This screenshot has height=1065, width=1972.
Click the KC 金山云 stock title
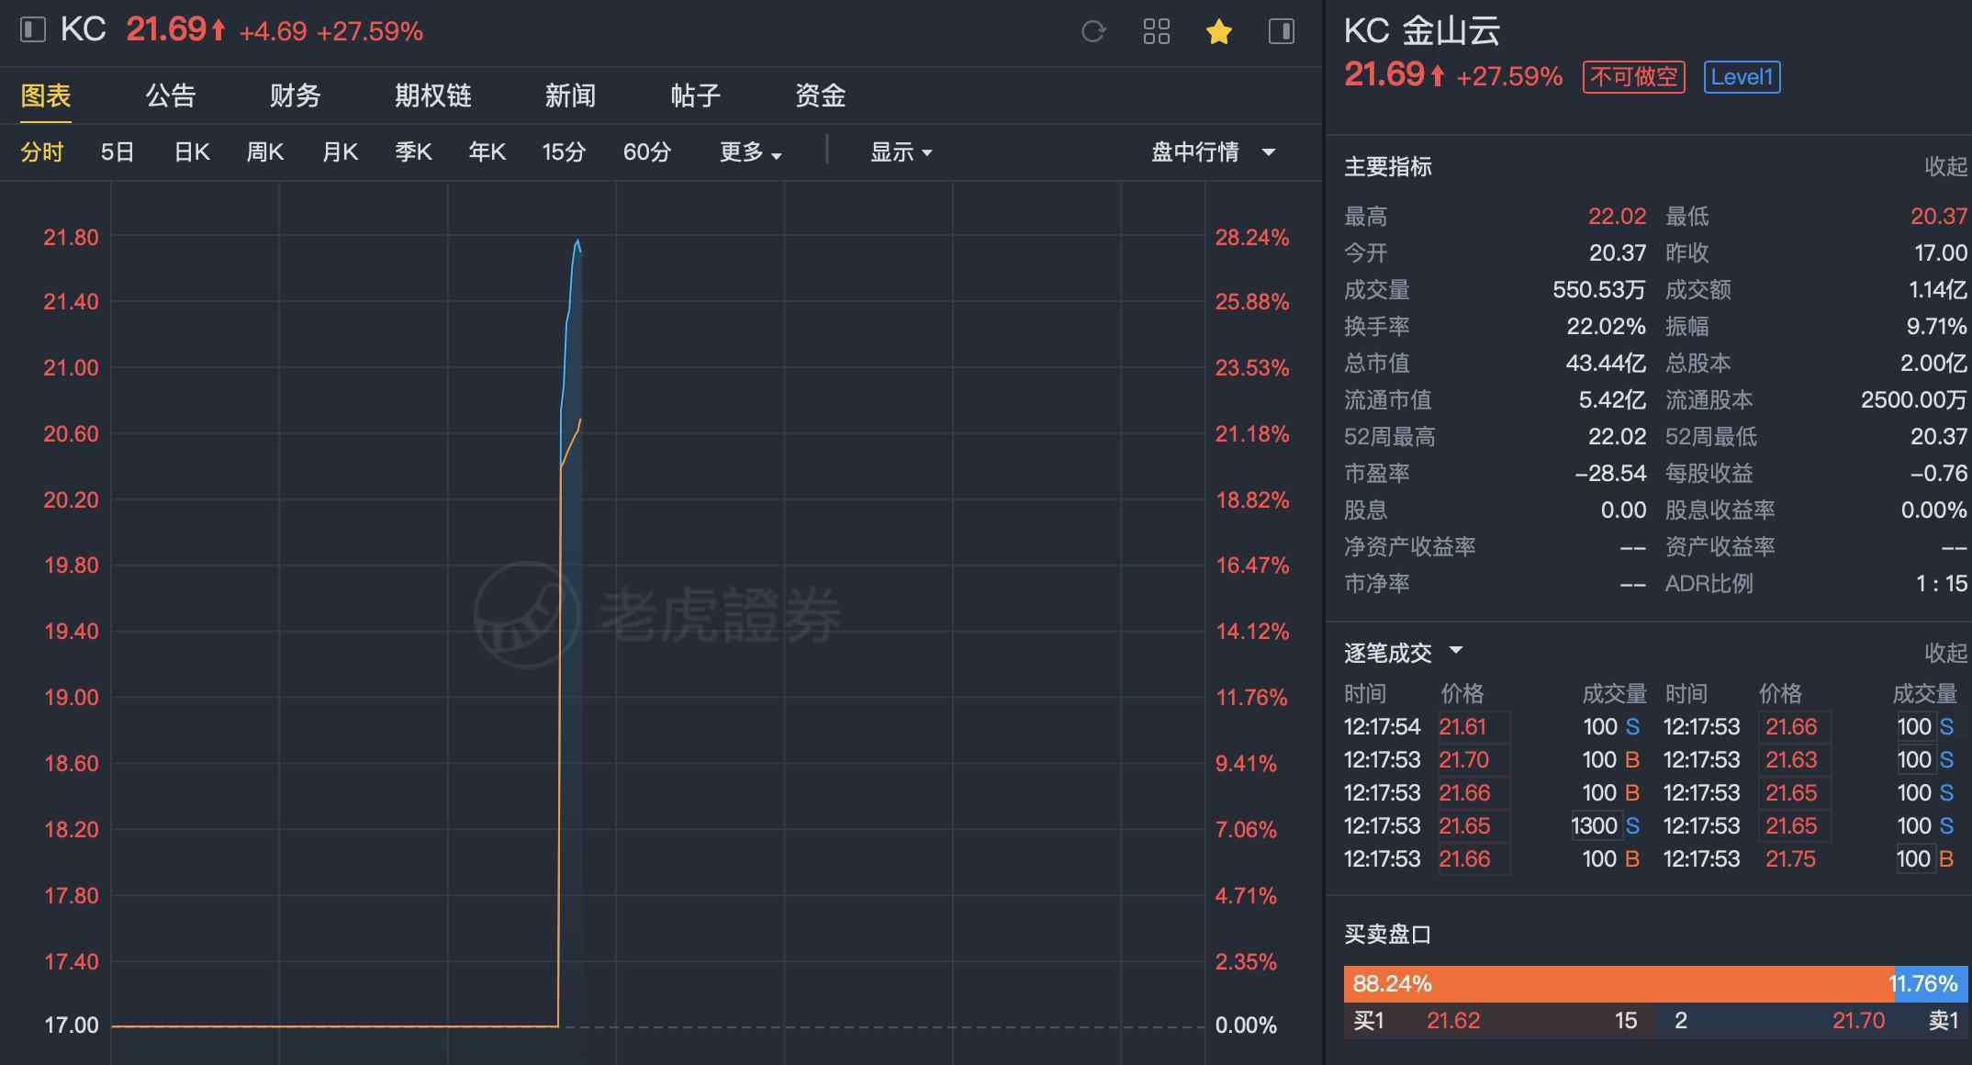coord(1422,31)
